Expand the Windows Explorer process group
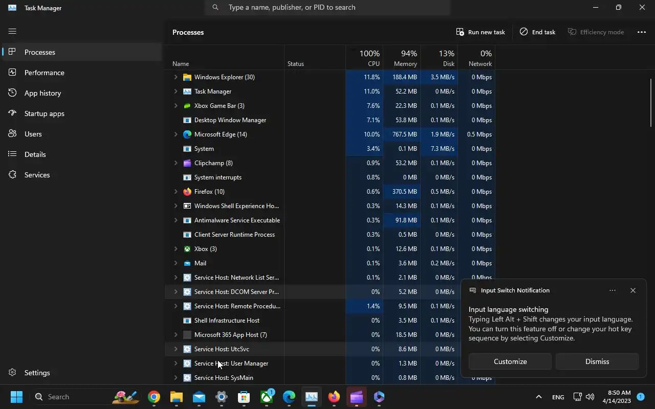This screenshot has height=409, width=655. point(176,77)
